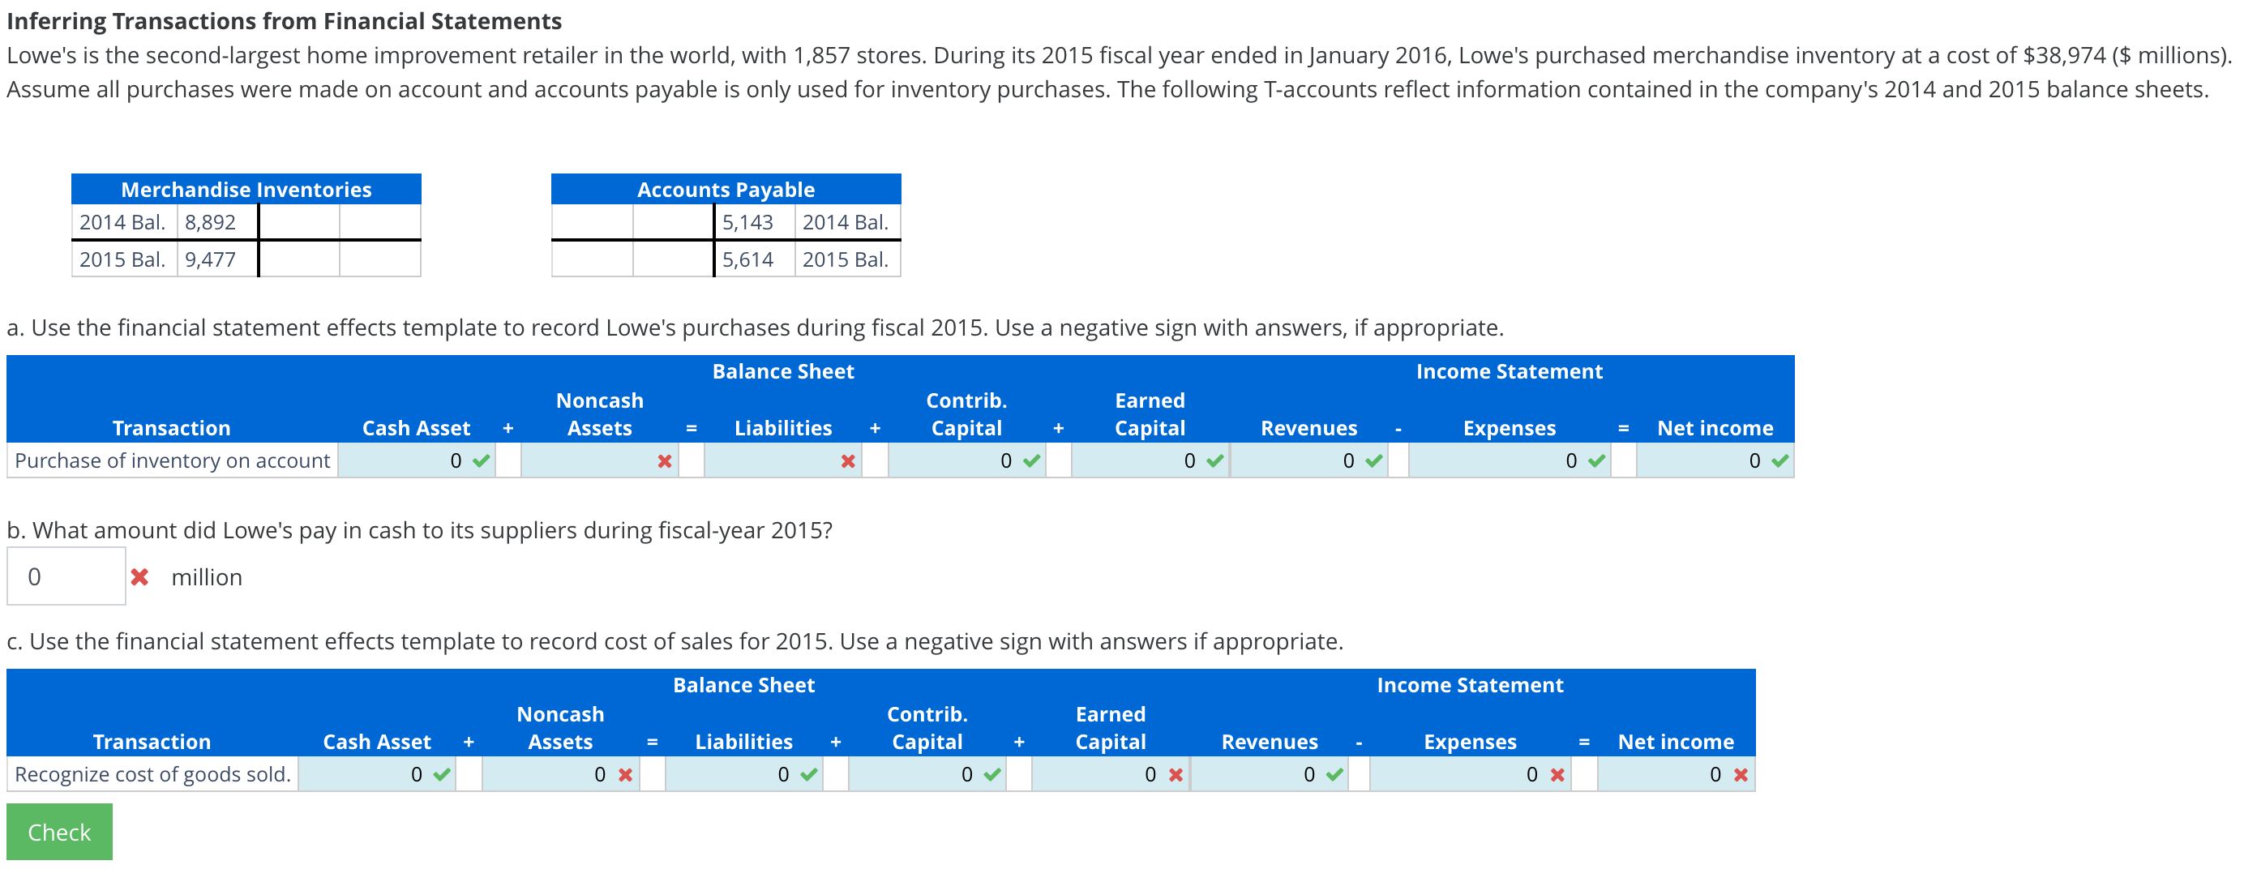
Task: Click the cash paid to suppliers input box
Action: click(x=66, y=576)
